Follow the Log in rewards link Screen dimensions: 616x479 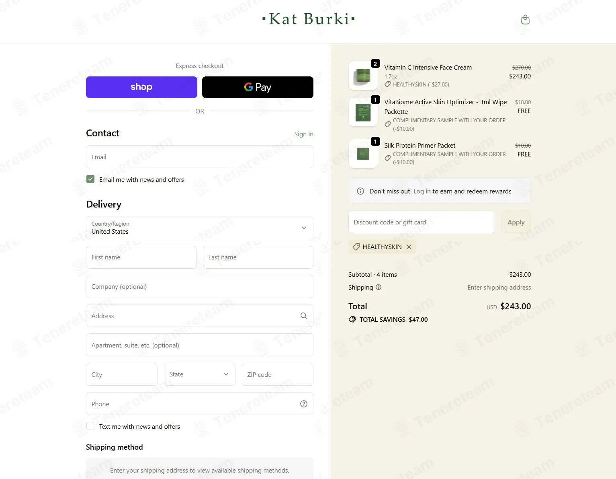point(422,191)
